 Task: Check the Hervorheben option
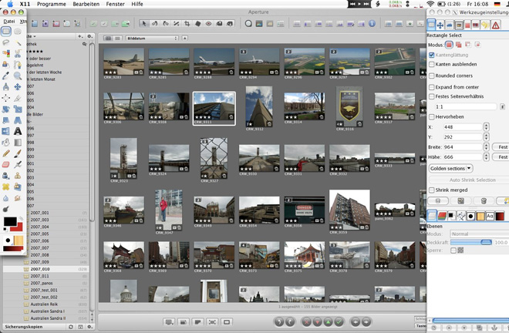tap(431, 116)
